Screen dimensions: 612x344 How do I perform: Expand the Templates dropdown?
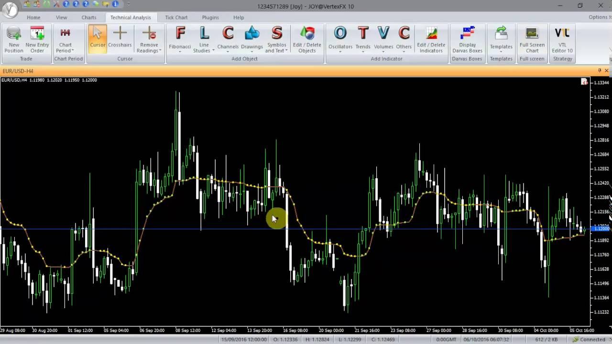(x=501, y=40)
